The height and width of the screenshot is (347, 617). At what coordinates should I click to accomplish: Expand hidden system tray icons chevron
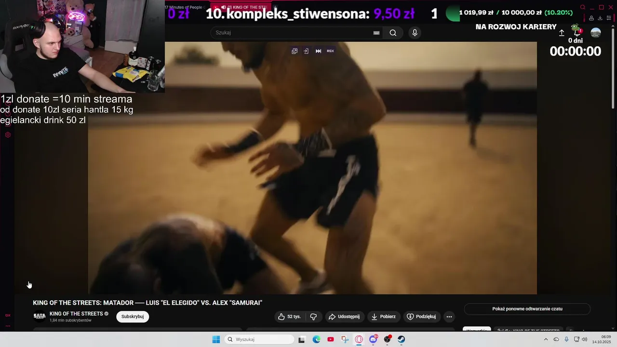coord(546,339)
